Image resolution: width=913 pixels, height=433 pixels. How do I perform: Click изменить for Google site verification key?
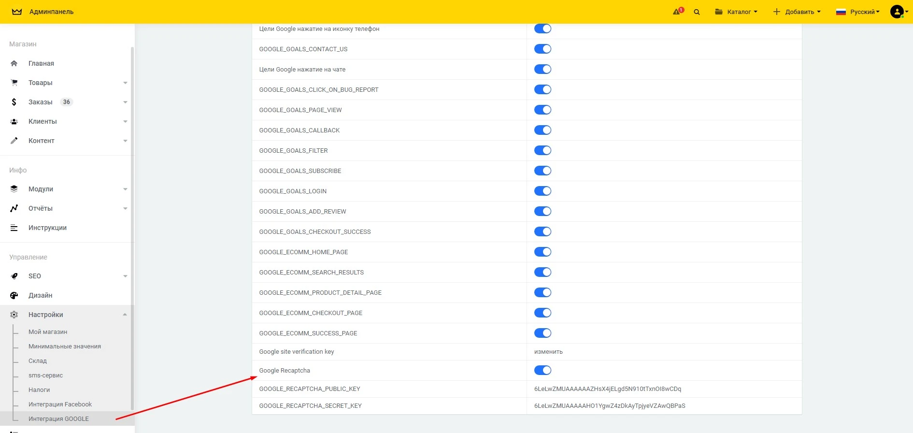(x=548, y=352)
